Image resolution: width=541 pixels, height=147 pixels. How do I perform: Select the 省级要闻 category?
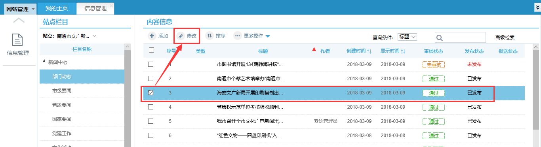point(82,105)
